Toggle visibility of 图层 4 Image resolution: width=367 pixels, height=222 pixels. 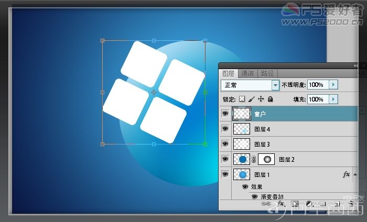225,129
